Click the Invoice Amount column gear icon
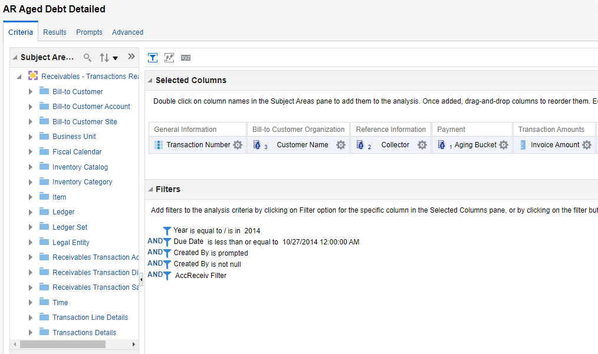This screenshot has width=598, height=354. 586,145
